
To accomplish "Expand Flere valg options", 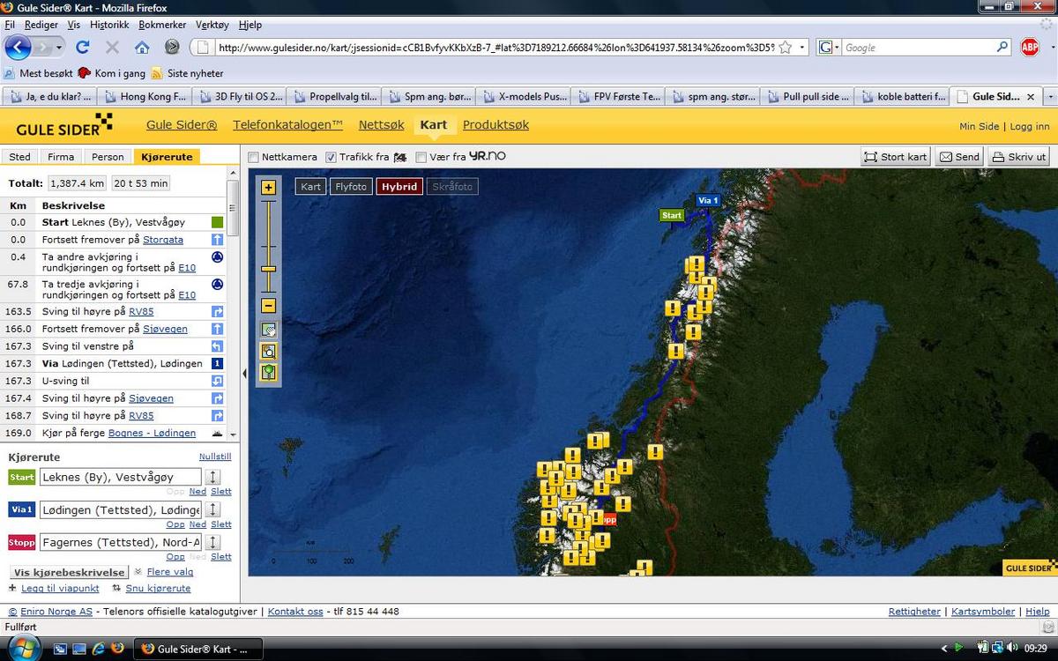I will (x=169, y=572).
